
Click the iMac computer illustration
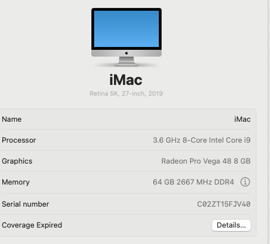pos(126,37)
